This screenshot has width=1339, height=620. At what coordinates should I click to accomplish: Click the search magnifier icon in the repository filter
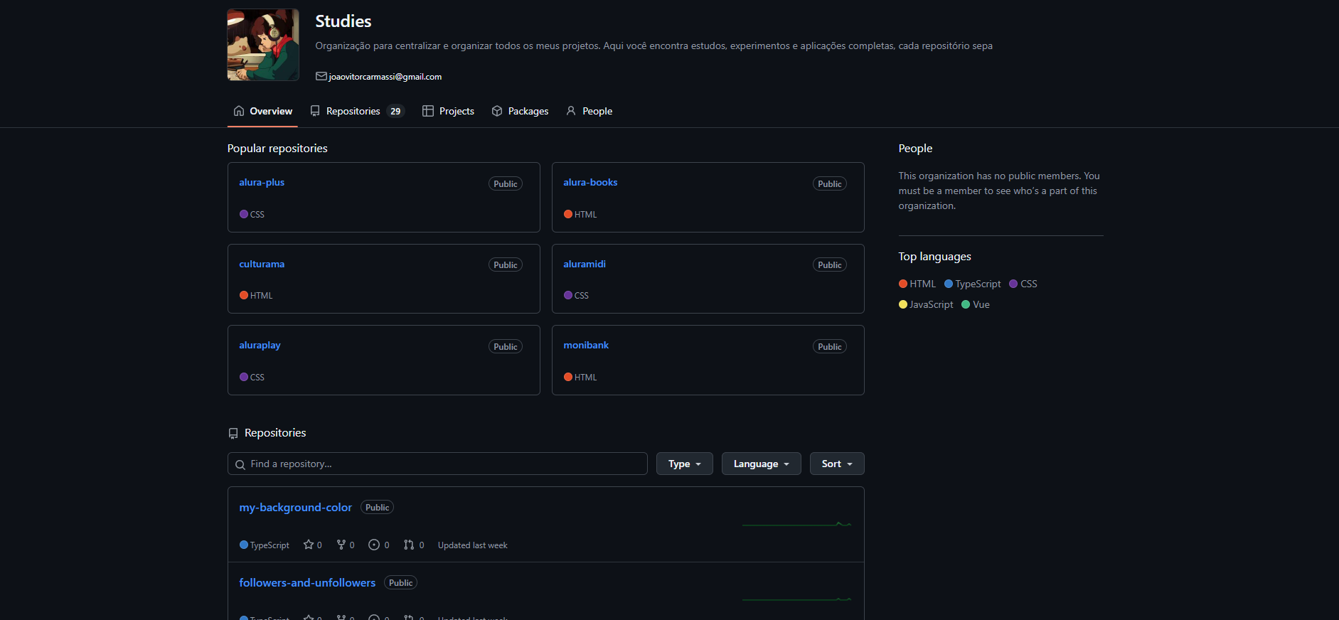point(240,464)
